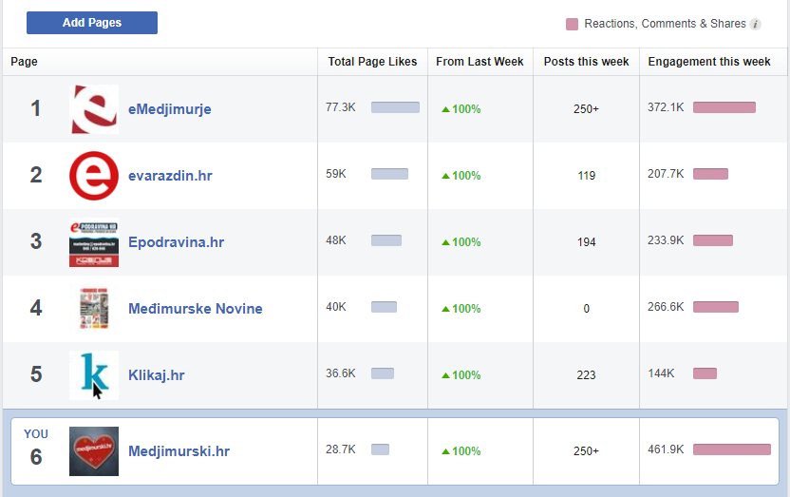Click the eMedjimurje blue likes bar
Viewport: 790px width, 497px height.
tap(395, 107)
